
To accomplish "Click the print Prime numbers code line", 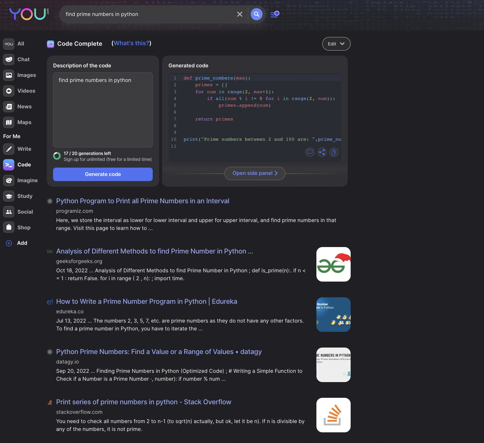I will pos(262,140).
